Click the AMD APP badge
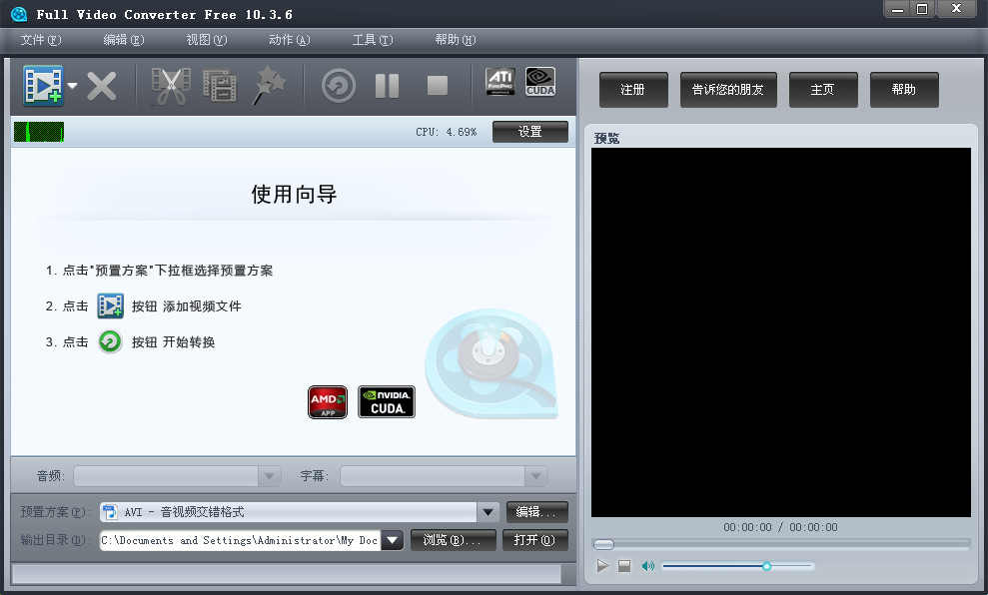Image resolution: width=988 pixels, height=595 pixels. (x=328, y=401)
